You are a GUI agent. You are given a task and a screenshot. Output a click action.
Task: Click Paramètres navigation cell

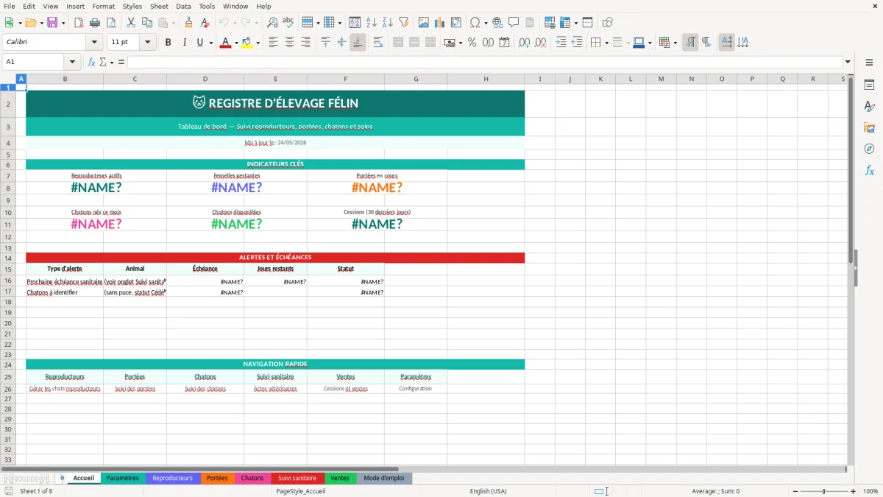[x=416, y=376]
